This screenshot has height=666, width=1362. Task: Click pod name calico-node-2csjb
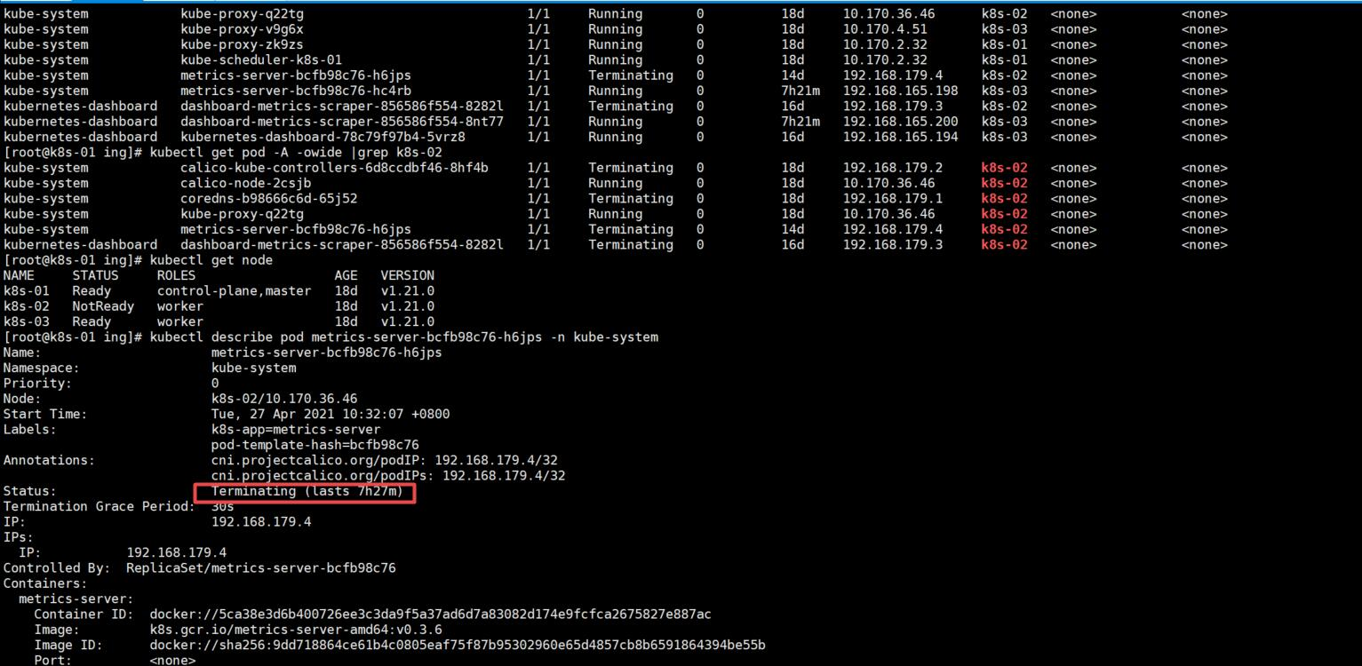pos(246,183)
